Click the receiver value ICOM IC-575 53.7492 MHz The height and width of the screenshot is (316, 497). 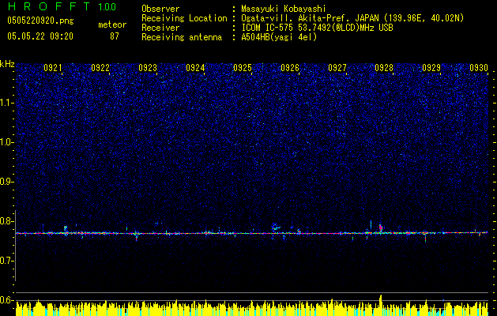[317, 28]
